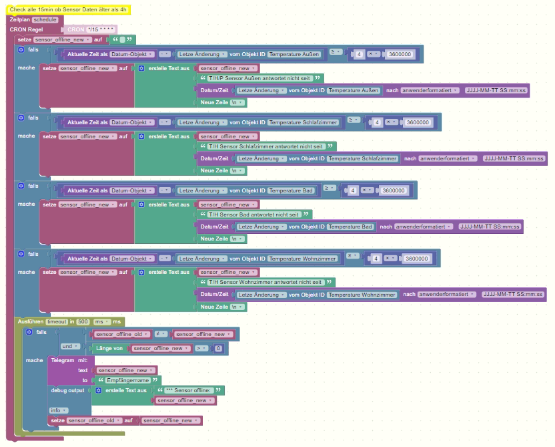Screen dimensions: 555x447
Task: Click the gear icon on the falls block inside the timeout
Action: pos(29,332)
